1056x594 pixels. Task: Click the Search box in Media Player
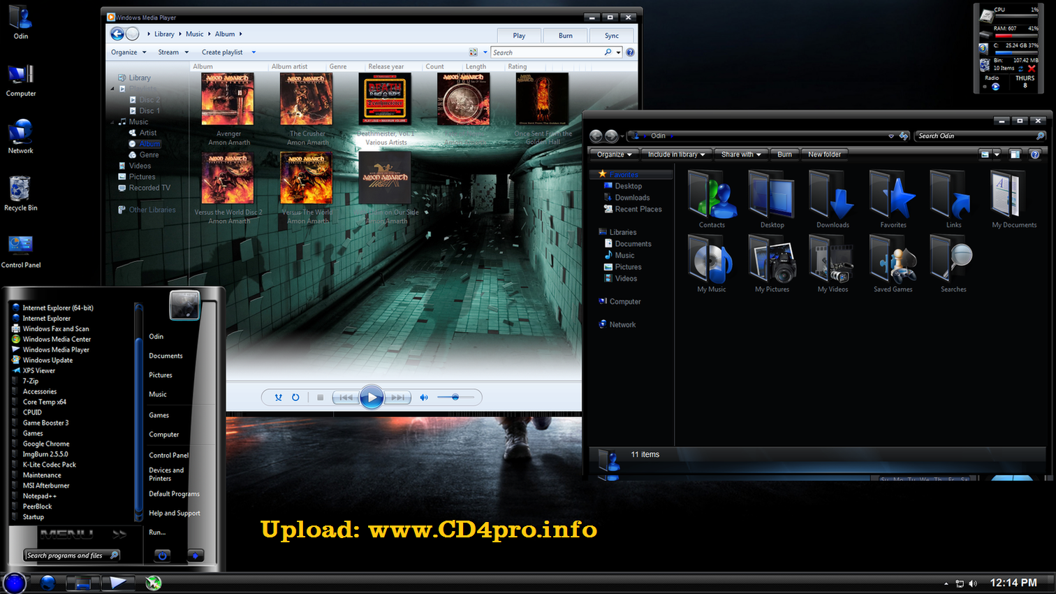click(x=546, y=52)
